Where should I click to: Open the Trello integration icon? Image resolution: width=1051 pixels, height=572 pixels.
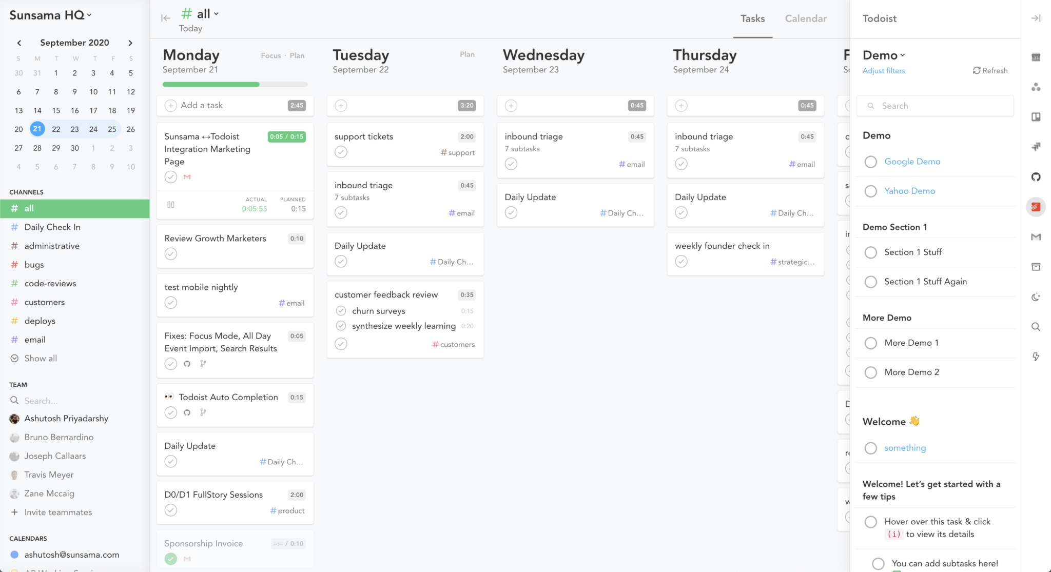click(x=1036, y=117)
